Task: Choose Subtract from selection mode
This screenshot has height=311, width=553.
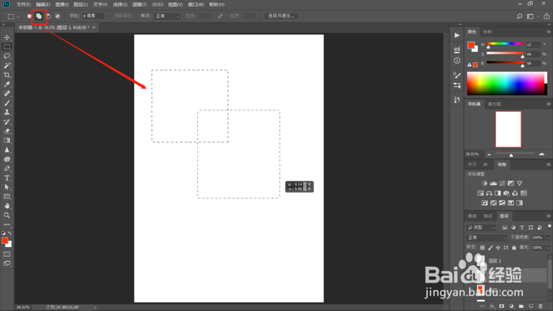Action: pyautogui.click(x=48, y=16)
